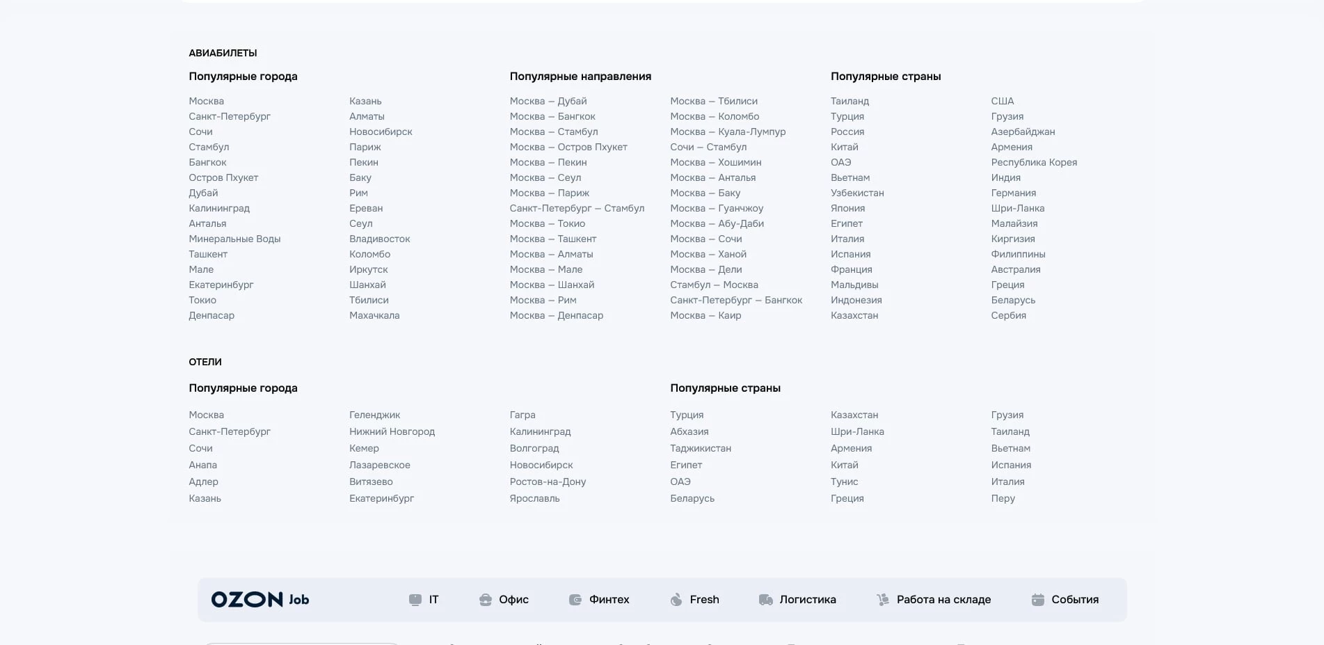Viewport: 1324px width, 645px height.
Task: Click the Финтех wallet icon
Action: [575, 600]
